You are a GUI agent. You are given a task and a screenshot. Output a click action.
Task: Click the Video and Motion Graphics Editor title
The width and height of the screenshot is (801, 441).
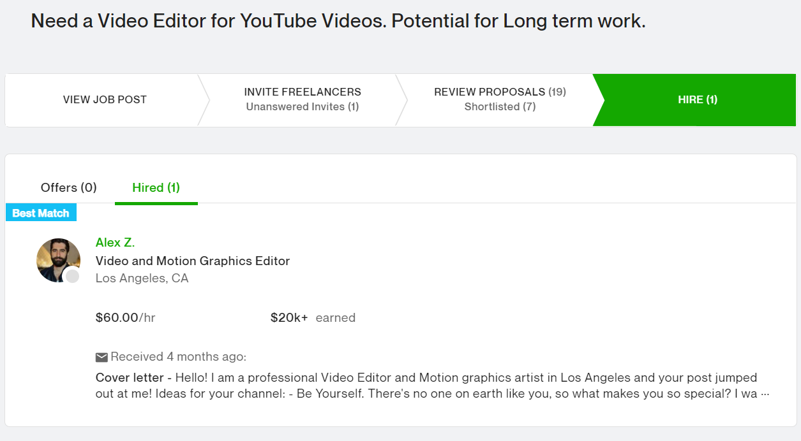pos(193,261)
